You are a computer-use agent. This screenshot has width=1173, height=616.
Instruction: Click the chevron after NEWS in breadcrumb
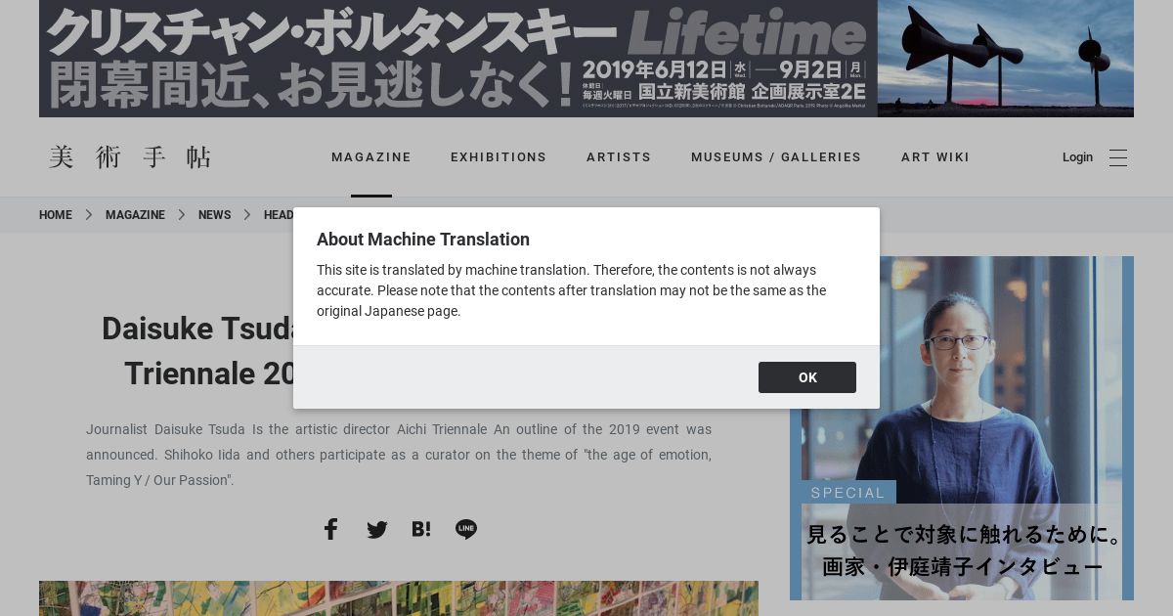pos(247,215)
